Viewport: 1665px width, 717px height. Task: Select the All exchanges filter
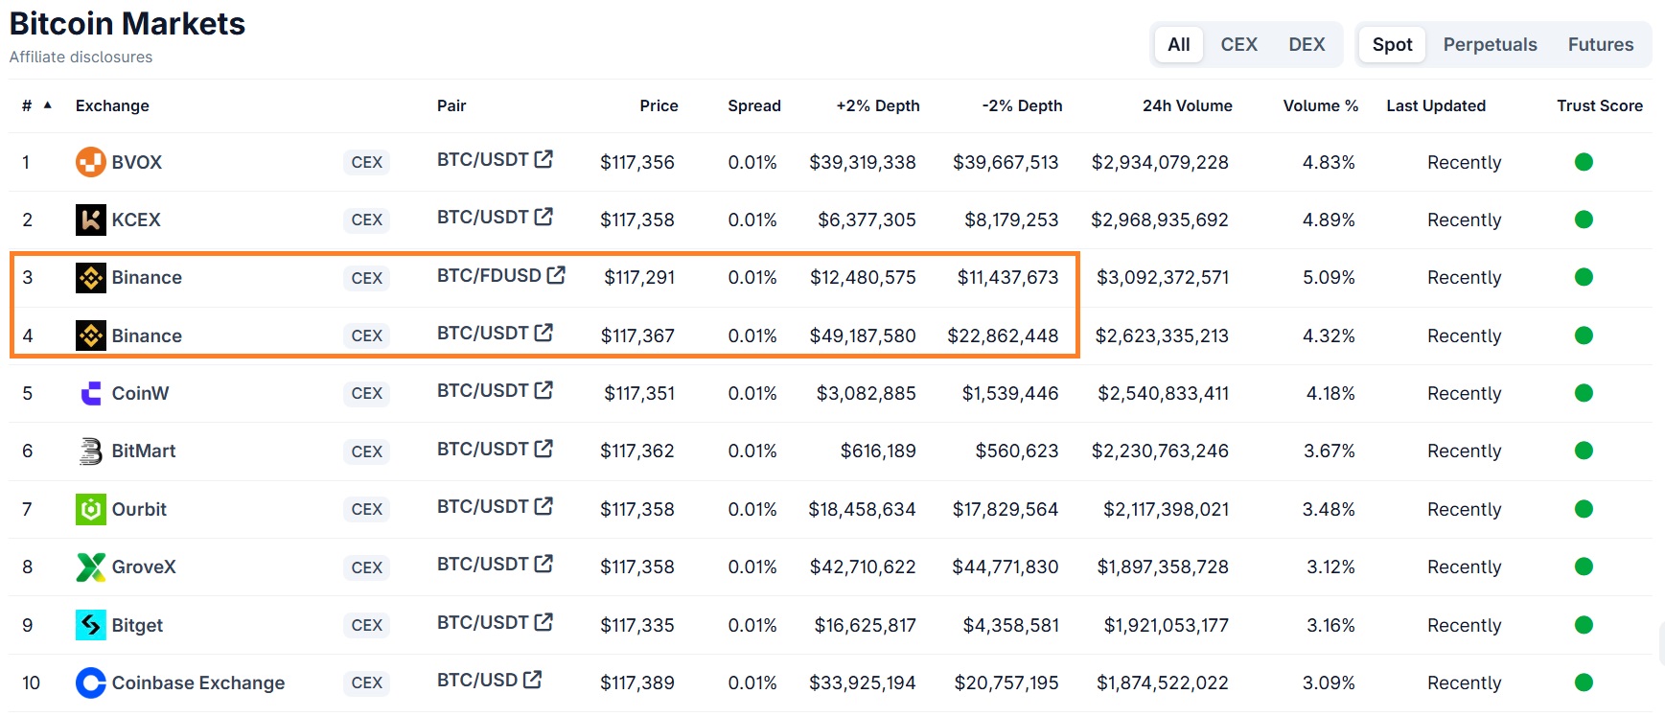1178,45
